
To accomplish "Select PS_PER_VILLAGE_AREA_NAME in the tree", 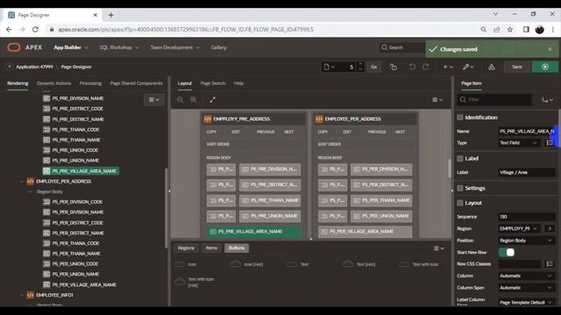I will point(84,285).
